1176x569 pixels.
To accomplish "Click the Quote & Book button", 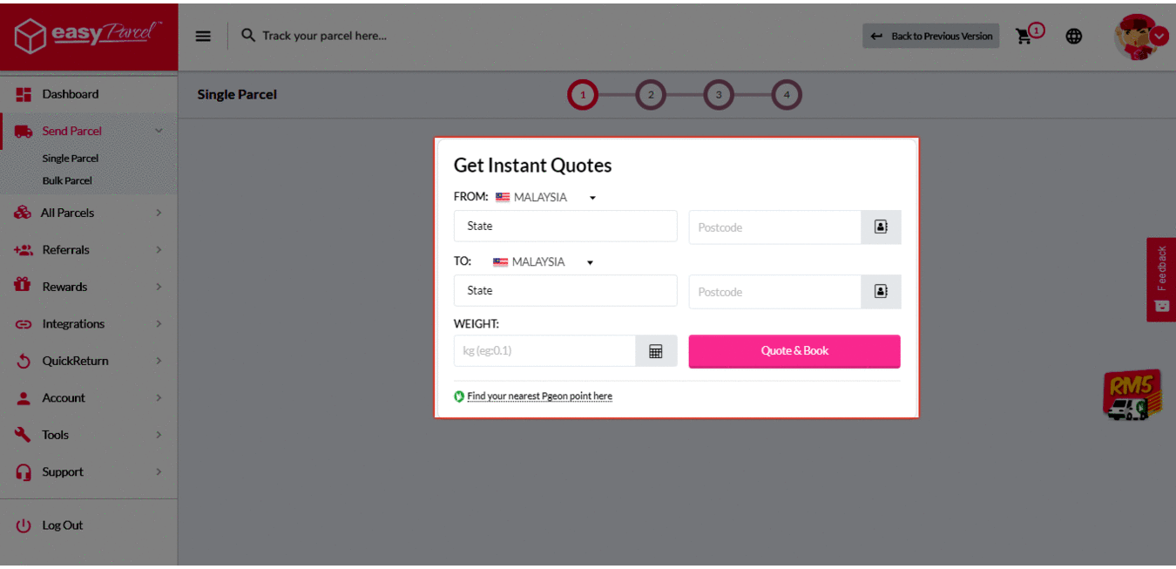I will (x=794, y=351).
